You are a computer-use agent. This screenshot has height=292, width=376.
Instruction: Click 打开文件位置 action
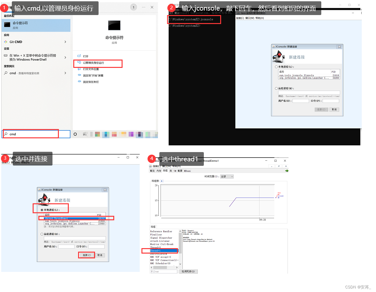point(91,69)
